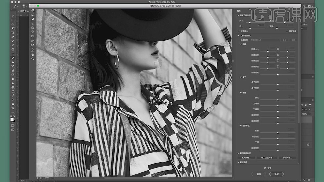Click 确定 to apply Liquify
This screenshot has height=182, width=324.
click(277, 174)
